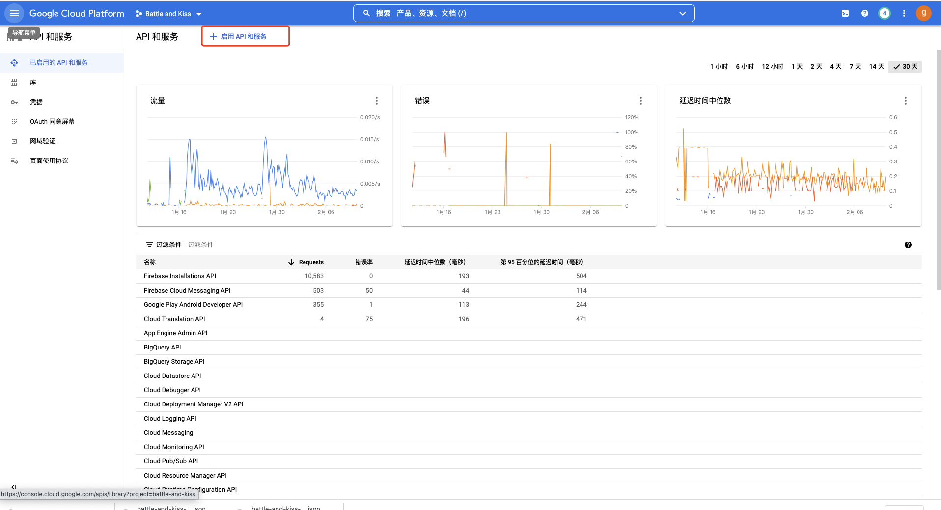The height and width of the screenshot is (510, 941).
Task: Open the Firebase Installations API row
Action: 180,276
